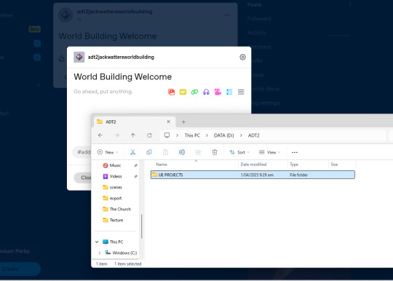Add a link with the green chain icon

[194, 92]
